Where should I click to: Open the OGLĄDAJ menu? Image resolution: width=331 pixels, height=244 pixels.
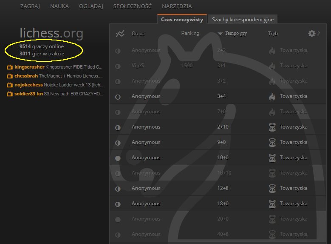tap(91, 6)
